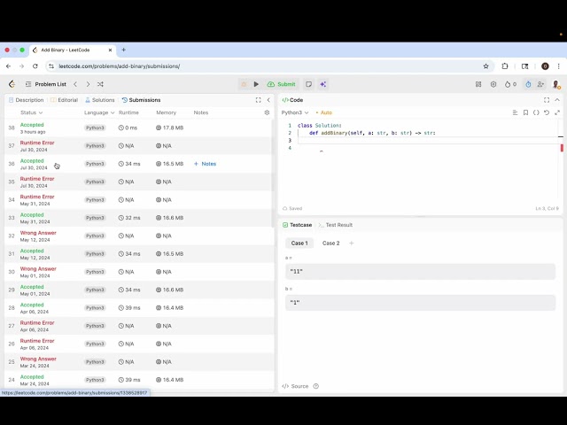
Task: Reset code to default with undo icon
Action: pos(547,112)
